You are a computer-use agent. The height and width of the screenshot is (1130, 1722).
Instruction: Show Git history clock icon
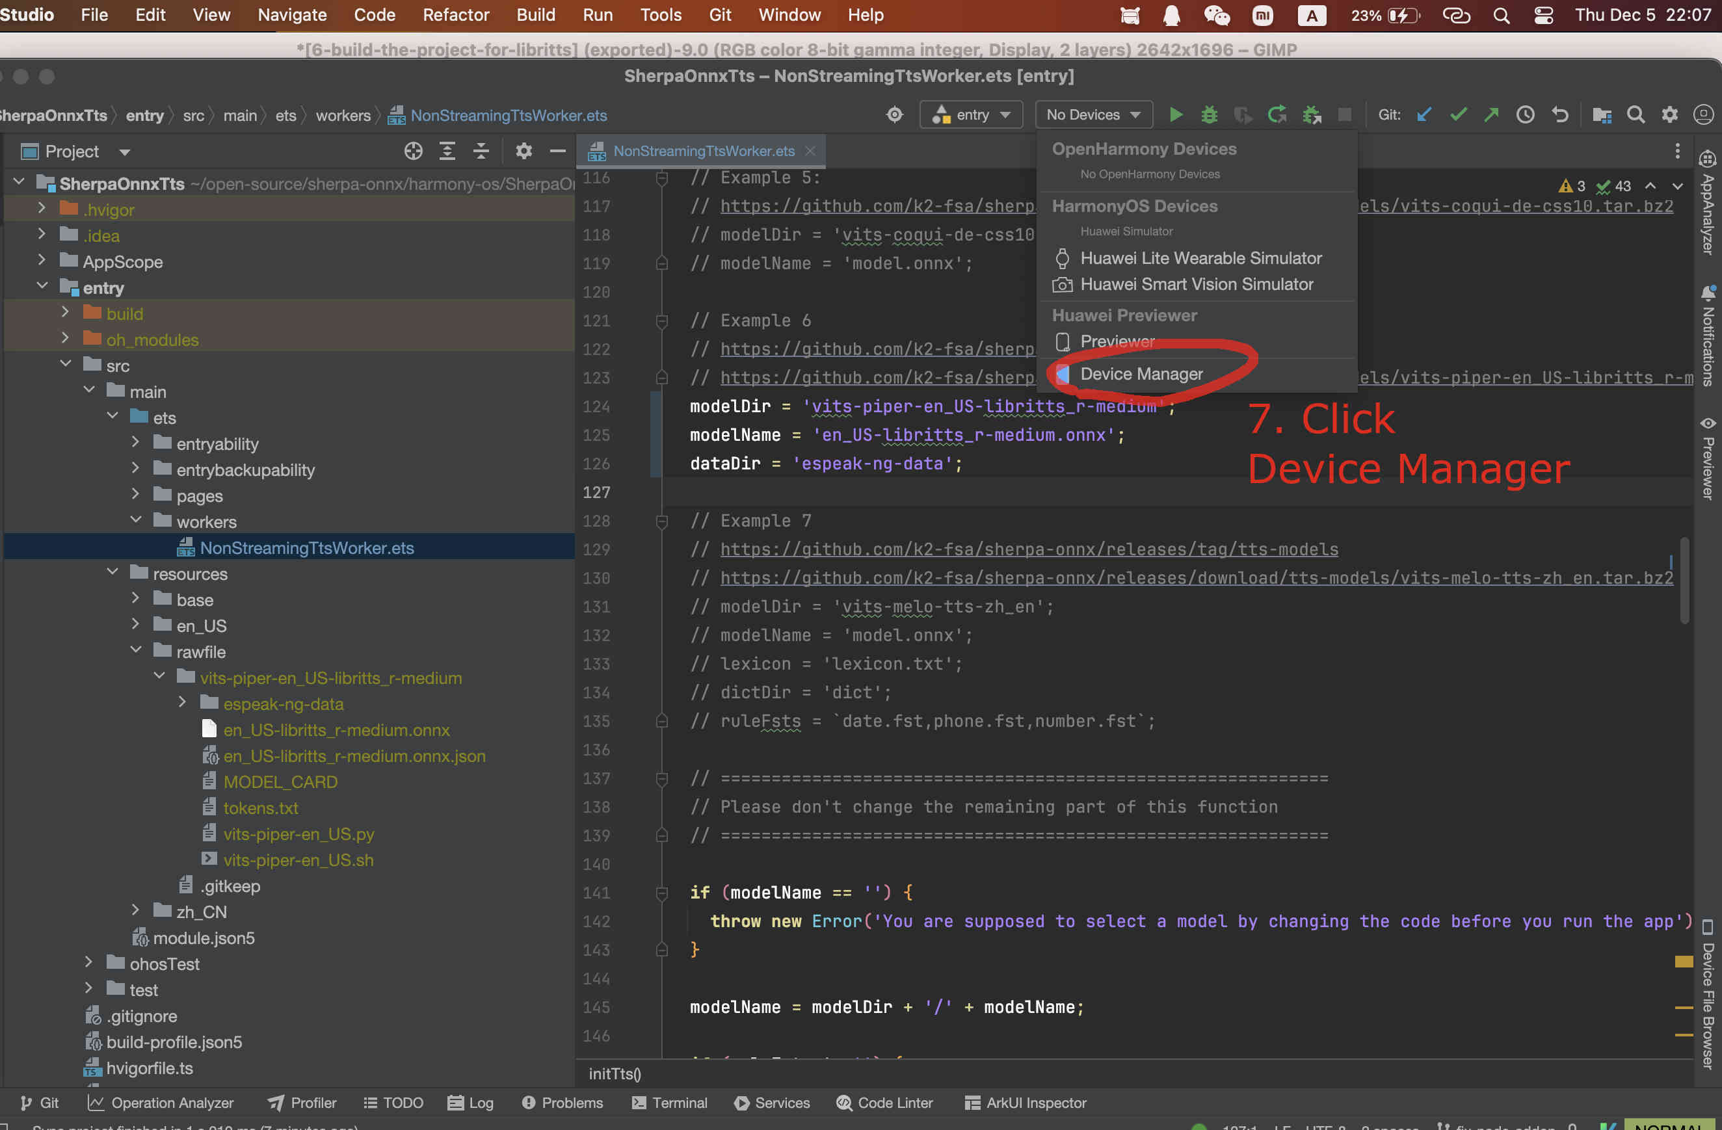1525,114
